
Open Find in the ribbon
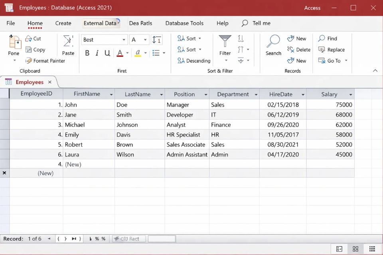pos(328,39)
